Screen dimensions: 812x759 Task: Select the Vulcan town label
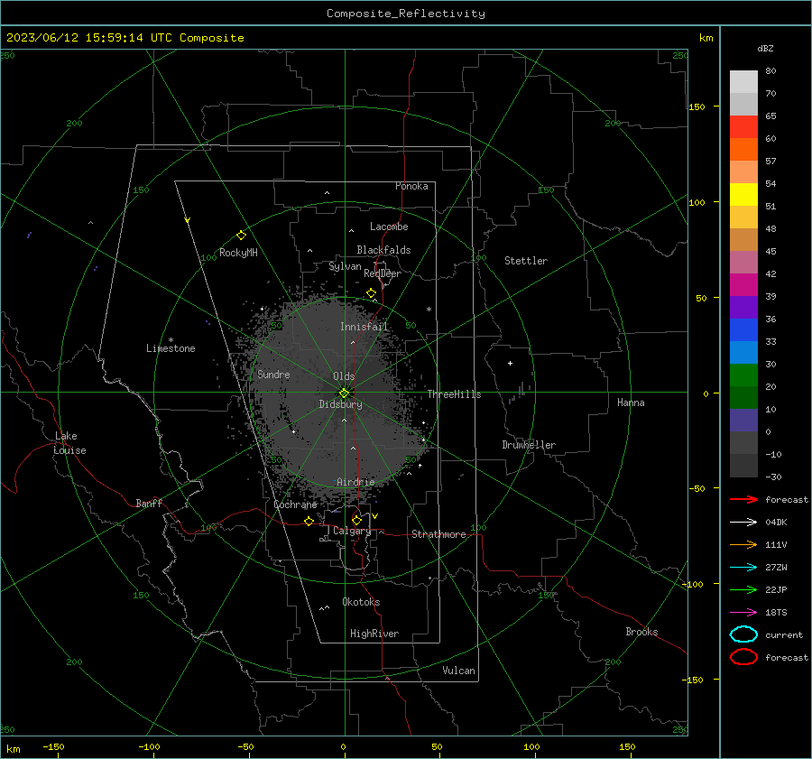pos(458,671)
